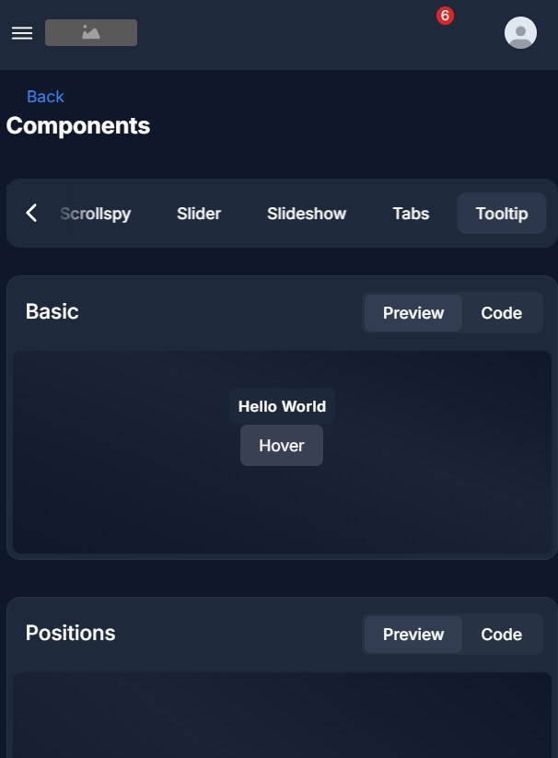
Task: Switch to the Tabs component tab
Action: 411,214
